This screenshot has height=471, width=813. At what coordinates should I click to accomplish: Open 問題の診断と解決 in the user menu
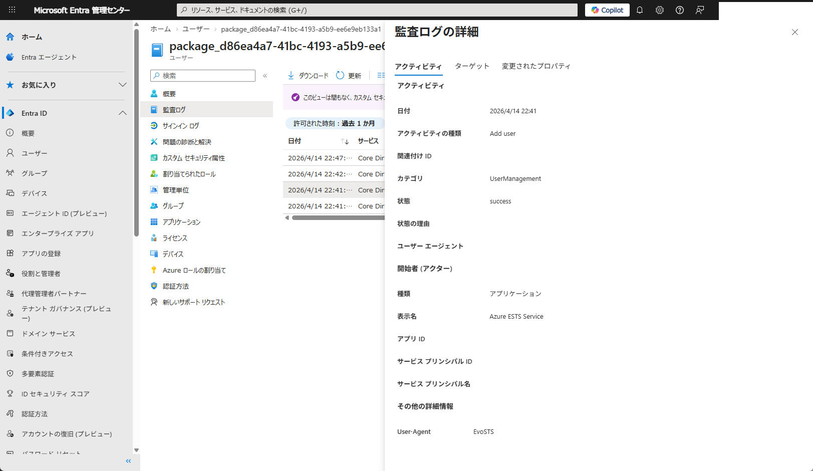tap(187, 141)
